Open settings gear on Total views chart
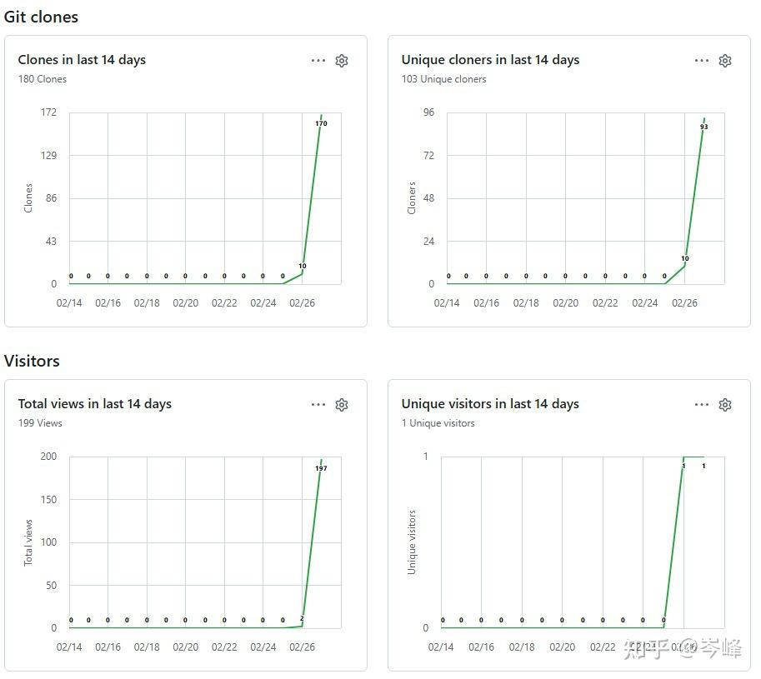761x679 pixels. click(342, 405)
